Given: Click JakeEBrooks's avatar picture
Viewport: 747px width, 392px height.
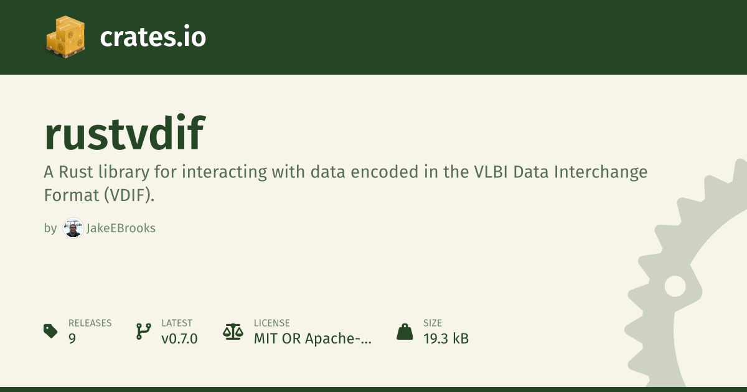Looking at the screenshot, I should coord(73,228).
